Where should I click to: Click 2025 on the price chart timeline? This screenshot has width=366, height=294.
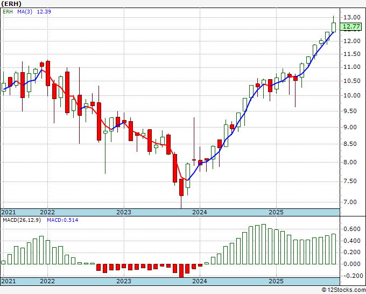pyautogui.click(x=276, y=212)
